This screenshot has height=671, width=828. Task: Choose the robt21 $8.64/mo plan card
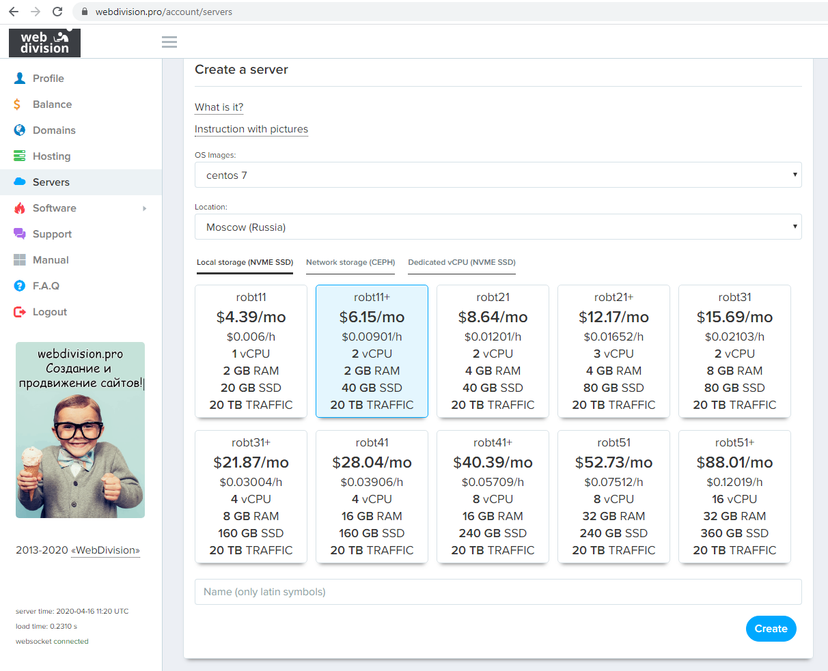point(493,351)
